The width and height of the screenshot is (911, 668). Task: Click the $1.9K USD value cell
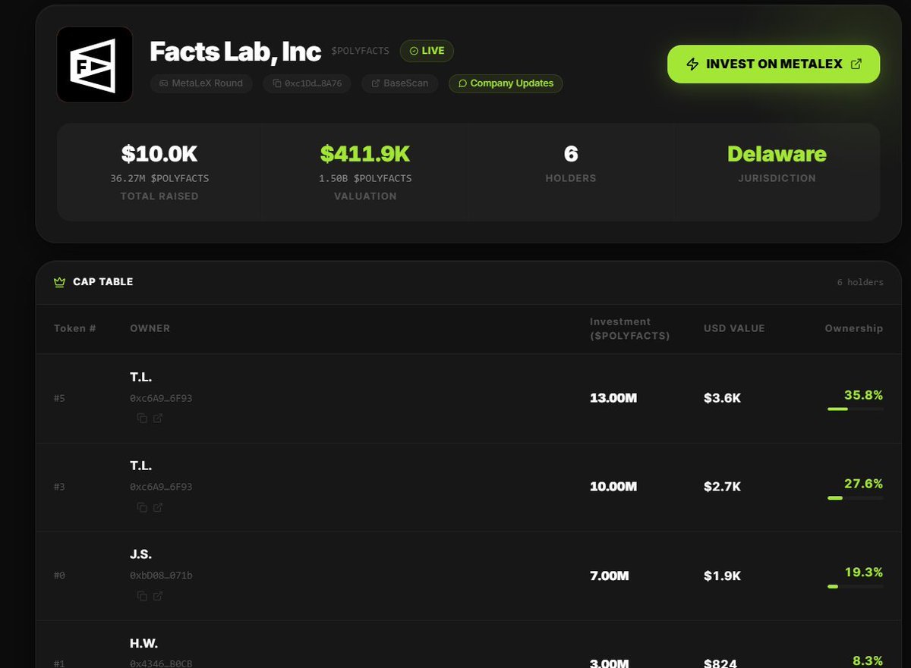tap(722, 575)
